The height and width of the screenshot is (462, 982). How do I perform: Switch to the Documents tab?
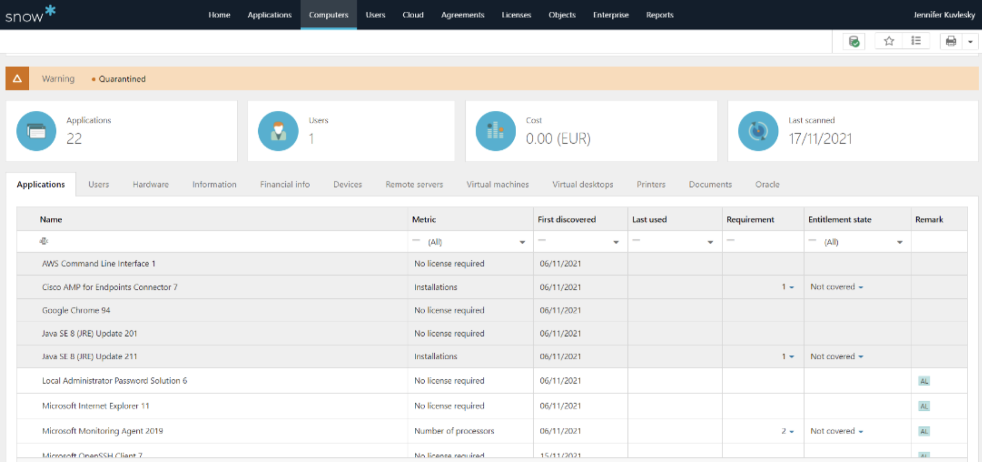point(710,185)
